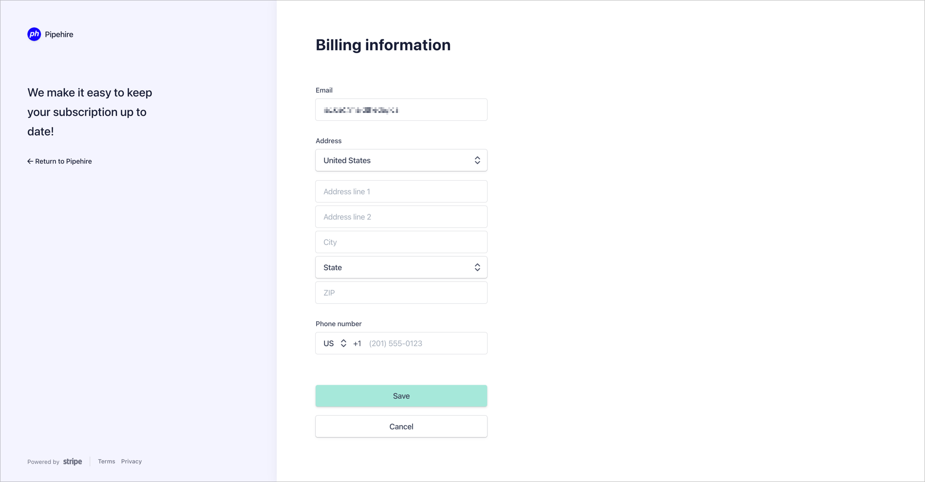Click the Stripe logo in the footer
925x482 pixels.
72,462
